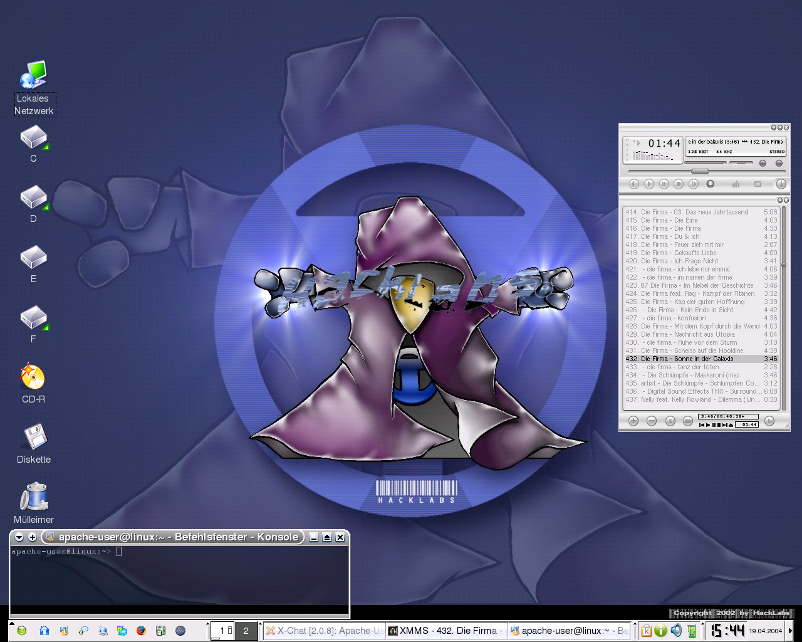802x642 pixels.
Task: Click the XMMS info button
Action: coord(781,184)
